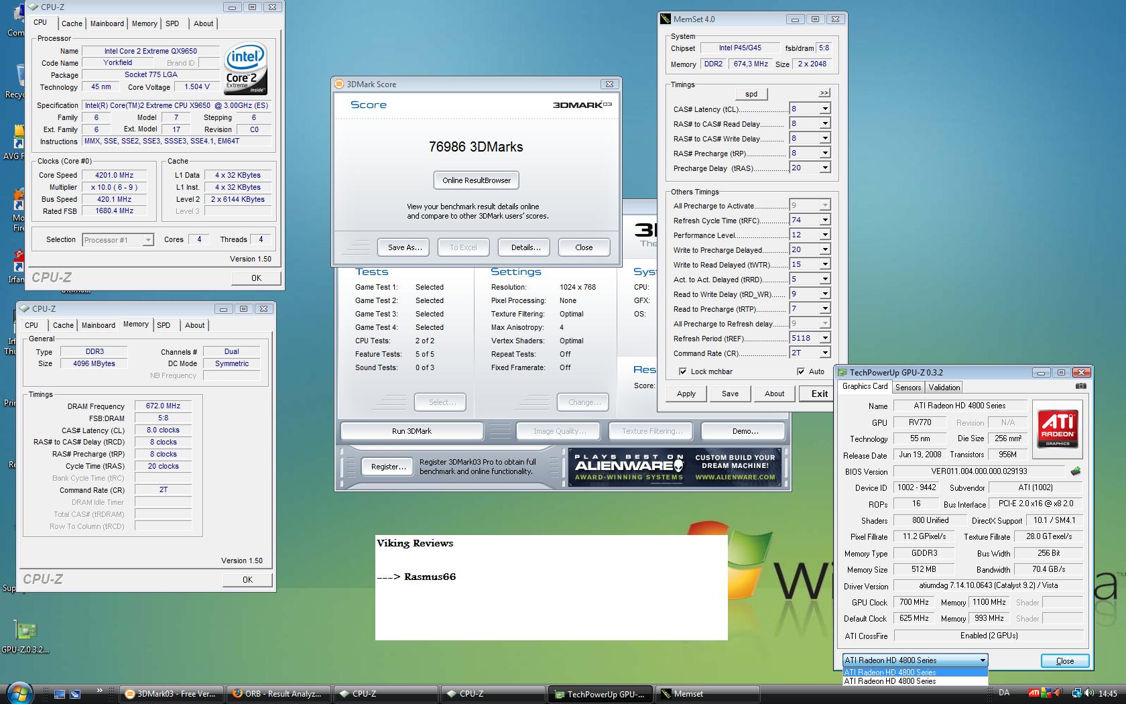The width and height of the screenshot is (1126, 704).
Task: Click MemSet expand timings arrow button
Action: (x=824, y=93)
